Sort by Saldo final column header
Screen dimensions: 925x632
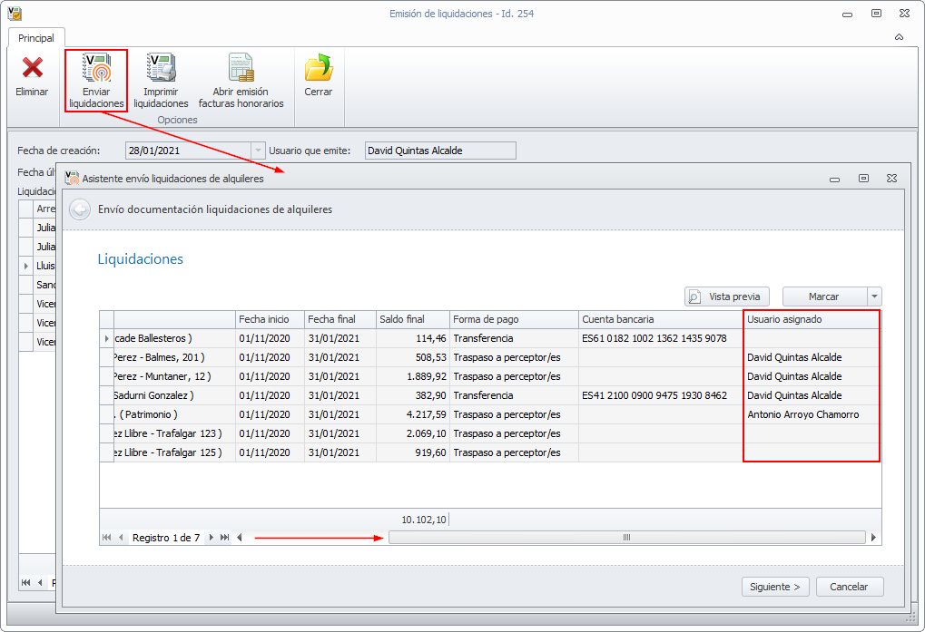413,319
